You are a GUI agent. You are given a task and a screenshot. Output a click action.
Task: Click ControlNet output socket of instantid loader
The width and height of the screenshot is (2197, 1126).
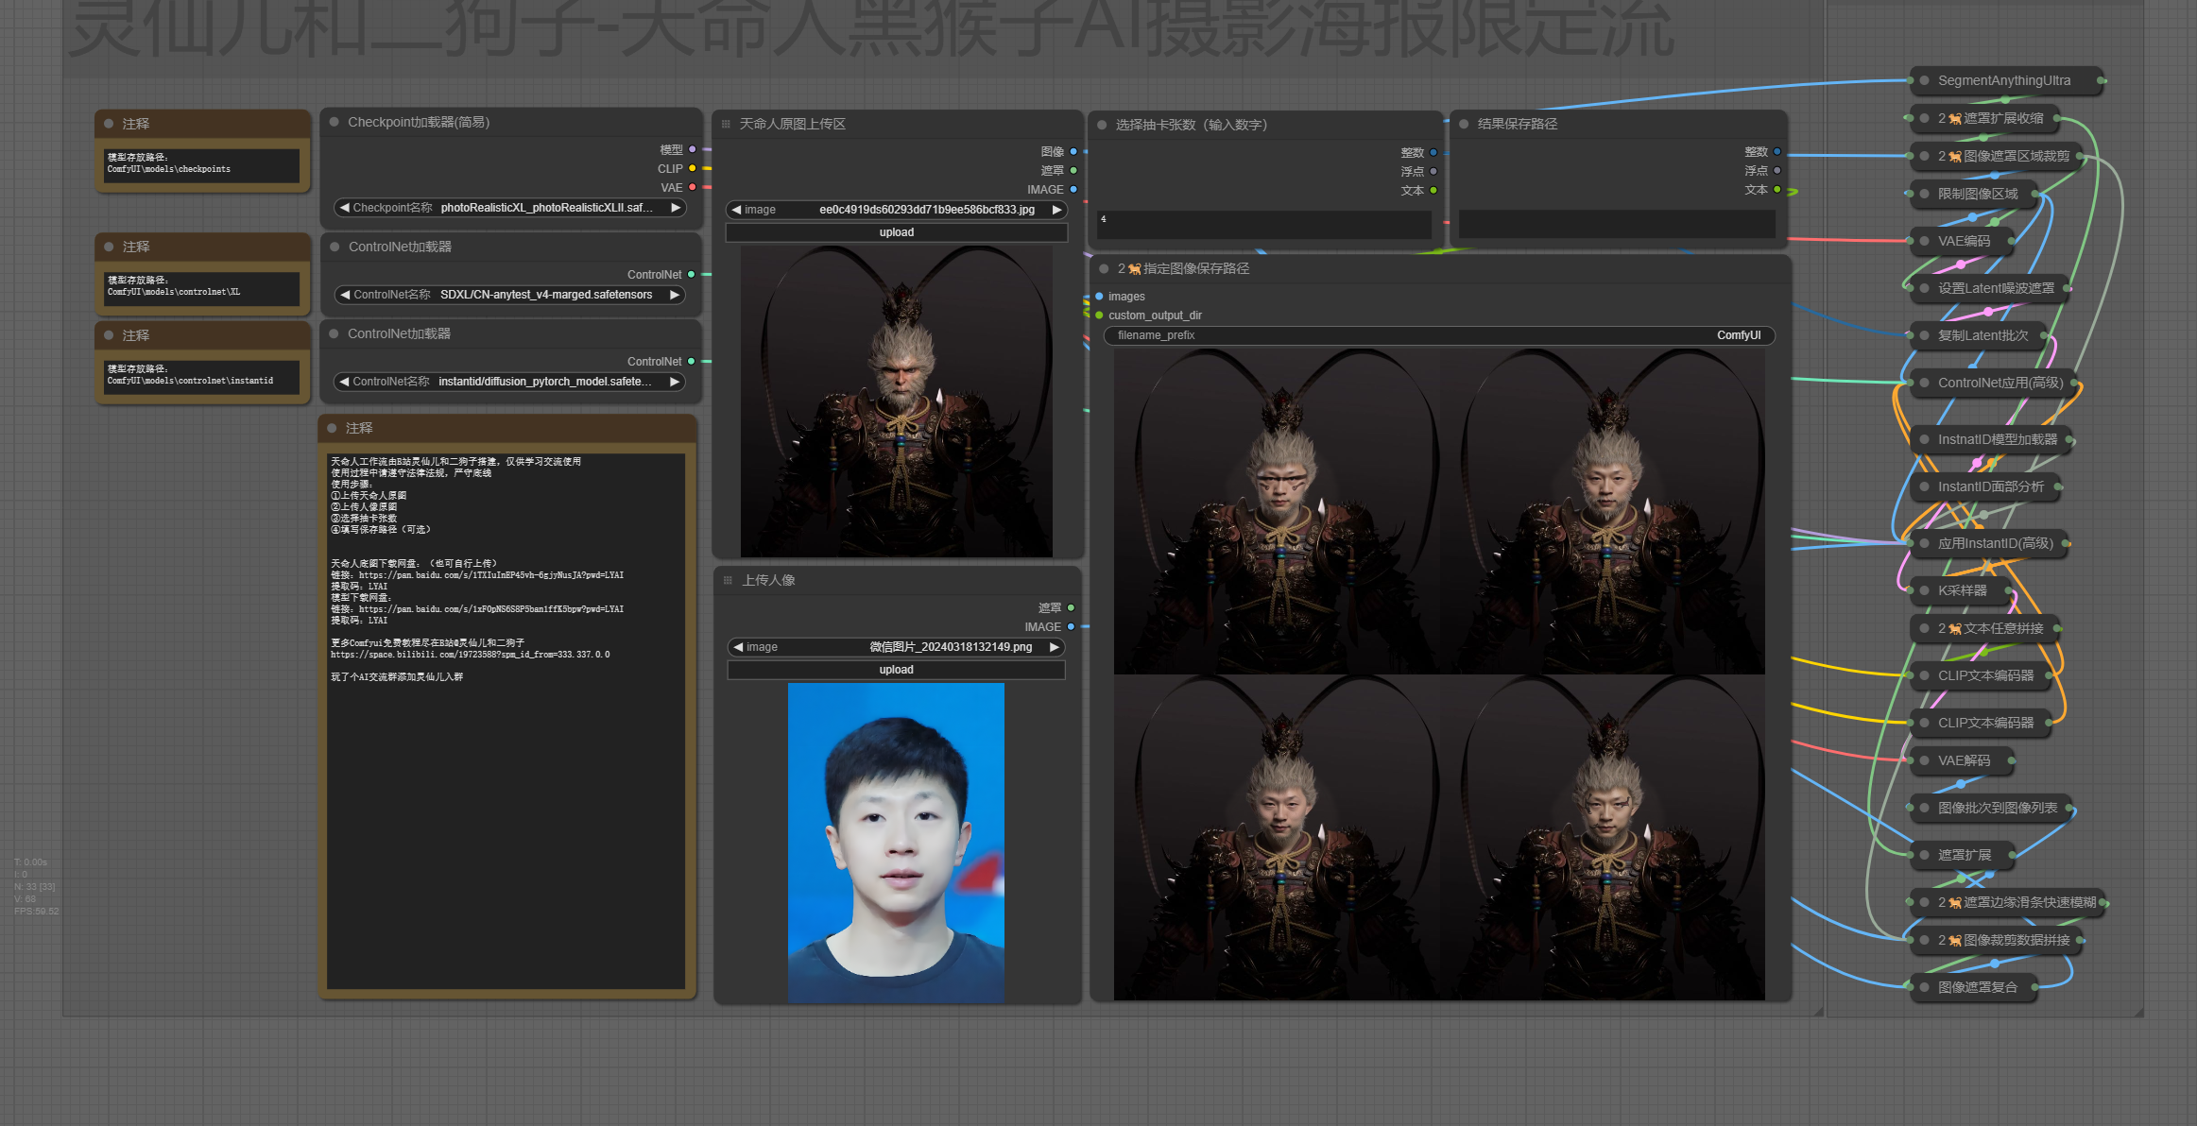692,361
